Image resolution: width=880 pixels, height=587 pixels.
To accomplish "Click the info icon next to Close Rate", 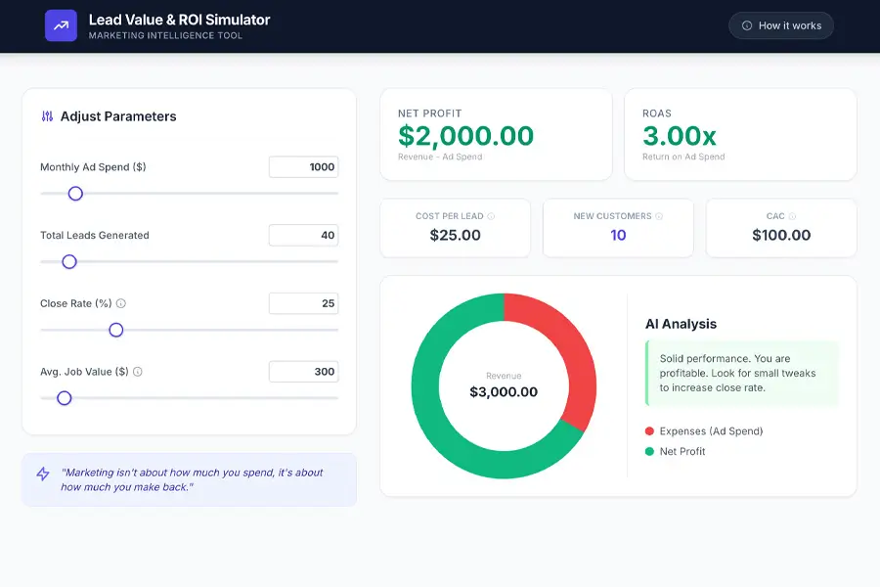I will (121, 303).
